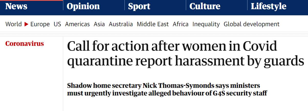
Task: Click the Nick Thomas-Symonds standfirst text
Action: [167, 89]
